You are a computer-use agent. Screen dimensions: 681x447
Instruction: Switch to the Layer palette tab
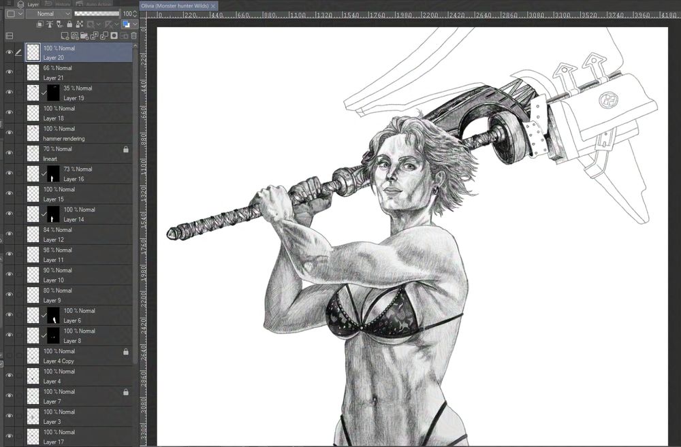click(28, 4)
